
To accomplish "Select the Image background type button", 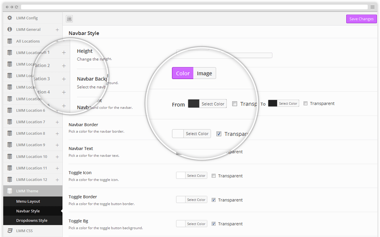I will tap(204, 73).
